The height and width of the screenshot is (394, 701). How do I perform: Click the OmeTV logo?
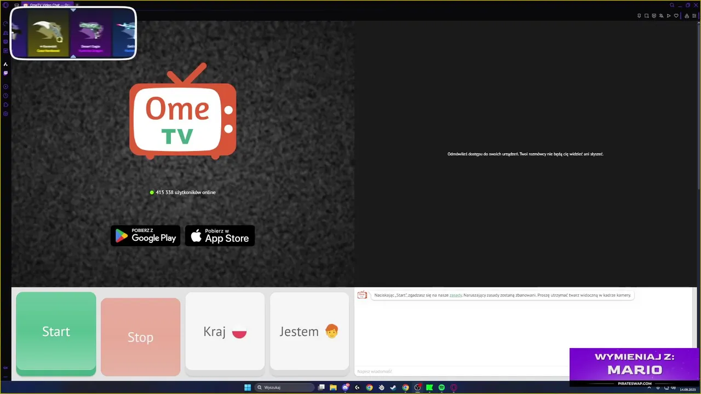tap(183, 111)
